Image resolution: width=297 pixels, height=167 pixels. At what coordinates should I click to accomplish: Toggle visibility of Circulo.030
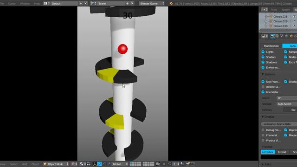(x=294, y=26)
